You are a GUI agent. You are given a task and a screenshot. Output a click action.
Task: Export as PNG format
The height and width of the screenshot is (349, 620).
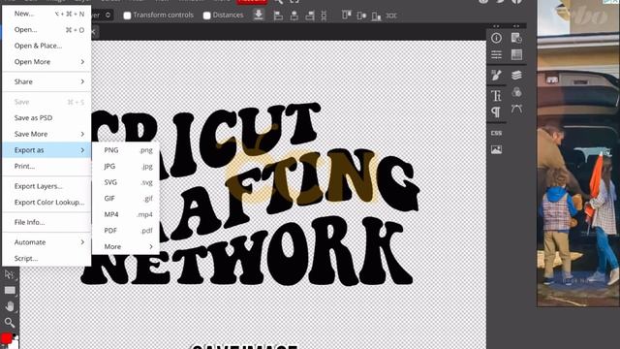126,150
